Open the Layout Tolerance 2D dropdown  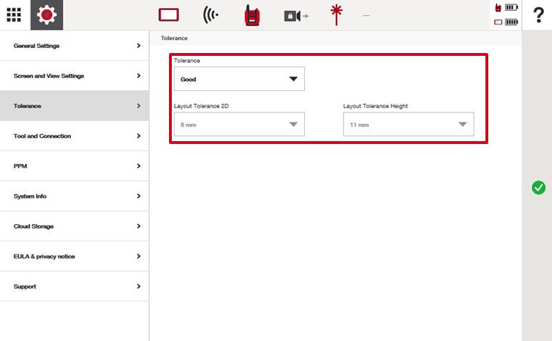point(239,124)
